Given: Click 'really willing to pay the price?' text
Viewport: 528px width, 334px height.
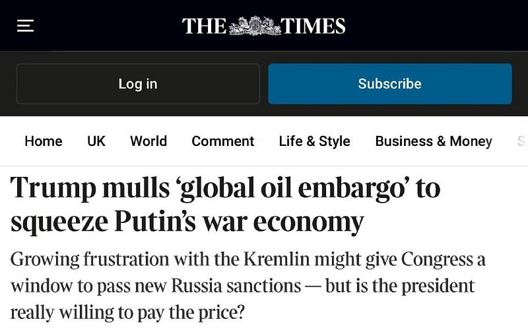Looking at the screenshot, I should 127,312.
